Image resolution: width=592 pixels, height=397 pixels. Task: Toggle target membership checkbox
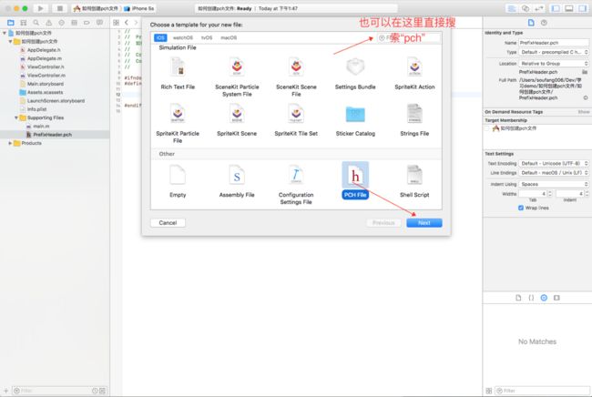click(487, 128)
